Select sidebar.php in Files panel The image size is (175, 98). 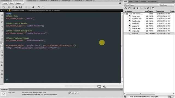click(136, 28)
